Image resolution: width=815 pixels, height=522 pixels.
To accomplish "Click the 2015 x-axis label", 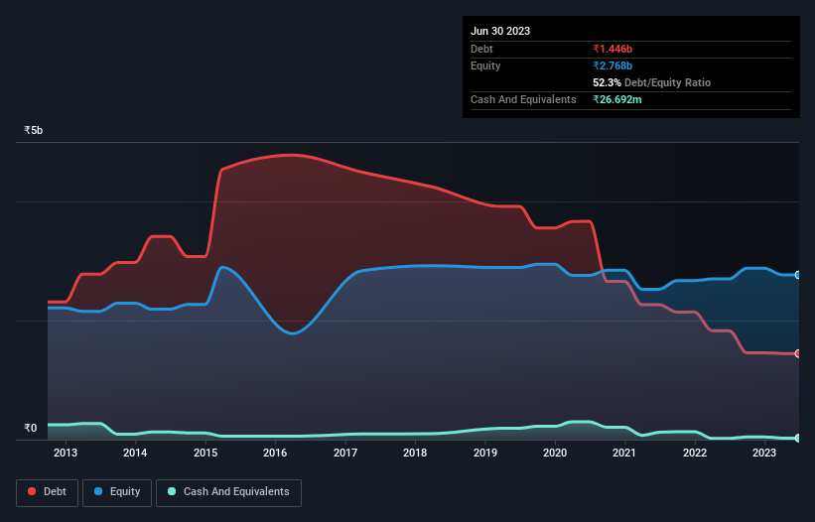I will (x=205, y=453).
